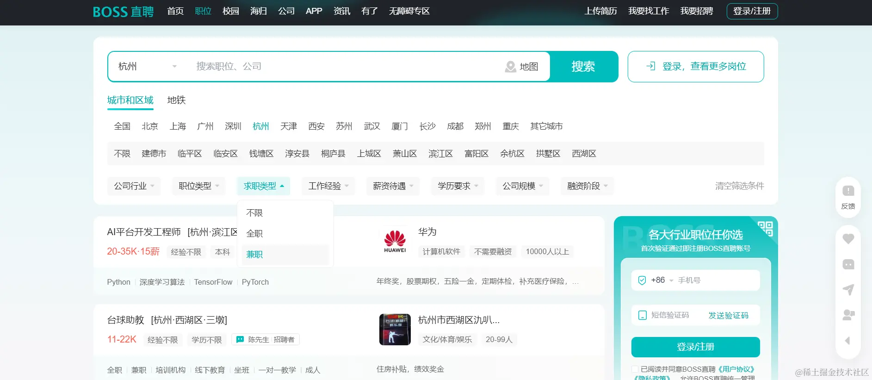872x380 pixels.
Task: Click the map pin icon beside 地图
Action: [510, 67]
